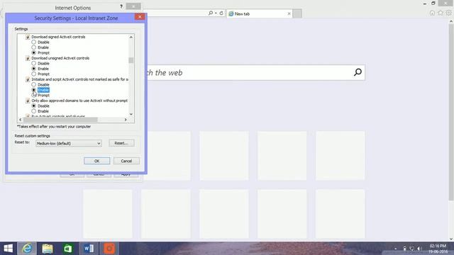Click the search magnifier in the web search box
Screen dimensions: 454x255
tap(358, 72)
